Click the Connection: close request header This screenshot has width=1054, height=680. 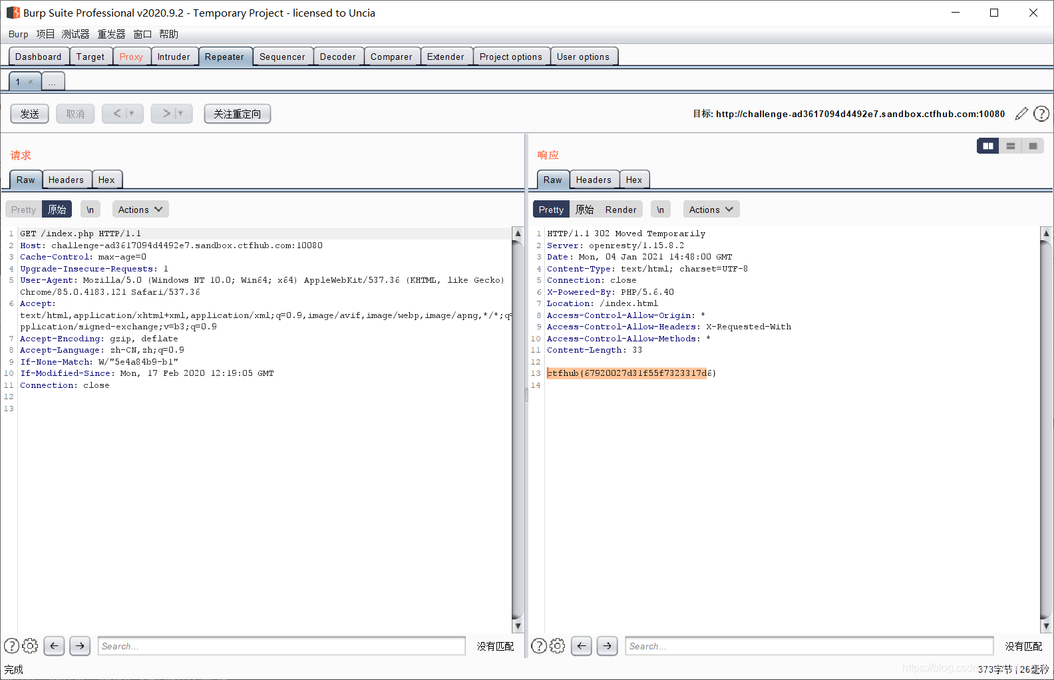tap(65, 385)
